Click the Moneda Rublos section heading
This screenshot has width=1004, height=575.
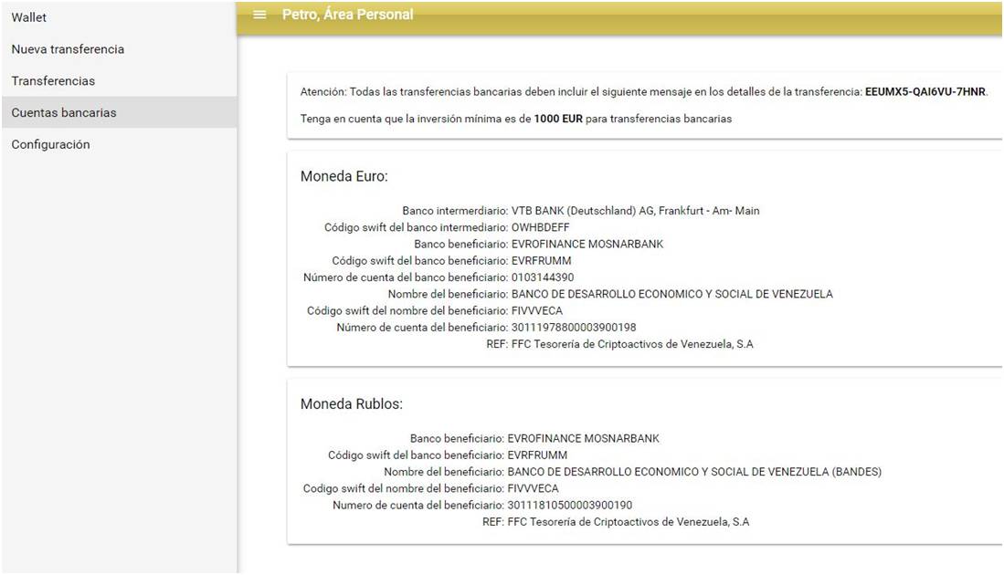[x=351, y=403]
